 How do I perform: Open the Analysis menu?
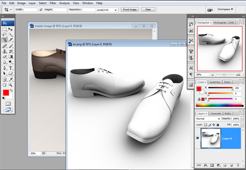click(x=64, y=3)
